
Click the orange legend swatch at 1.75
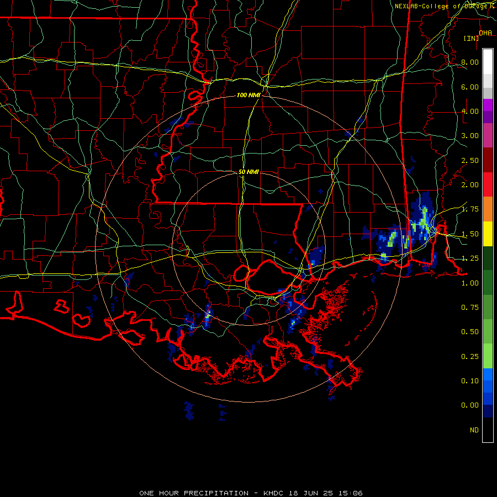[488, 209]
